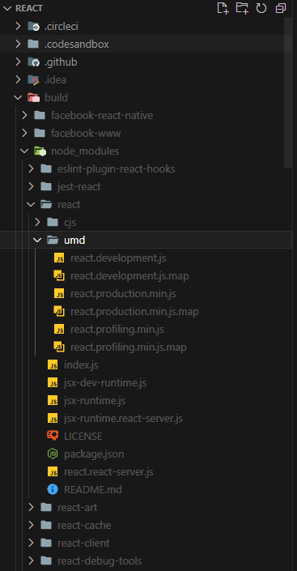Image resolution: width=297 pixels, height=571 pixels.
Task: Expand the facebook-www folder chevron
Action: click(24, 134)
